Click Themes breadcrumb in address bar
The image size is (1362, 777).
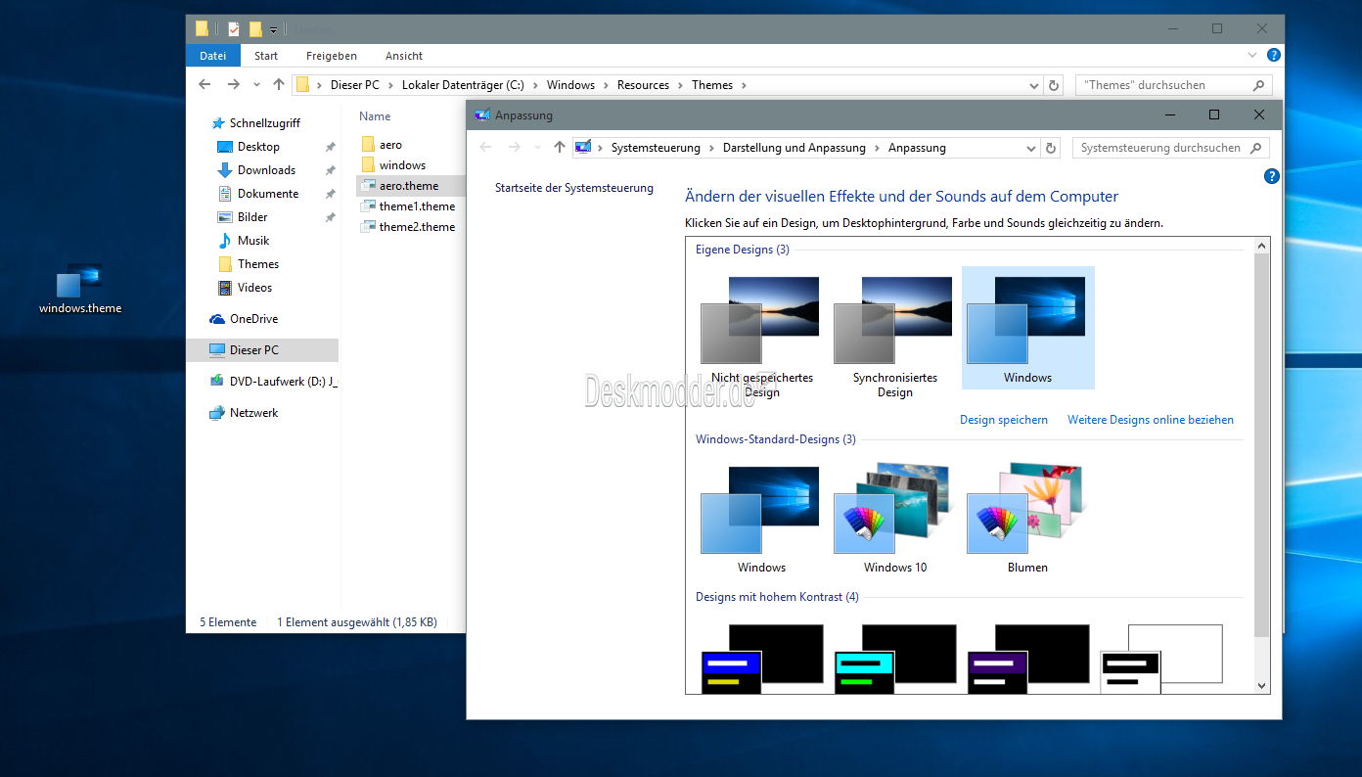pos(712,85)
